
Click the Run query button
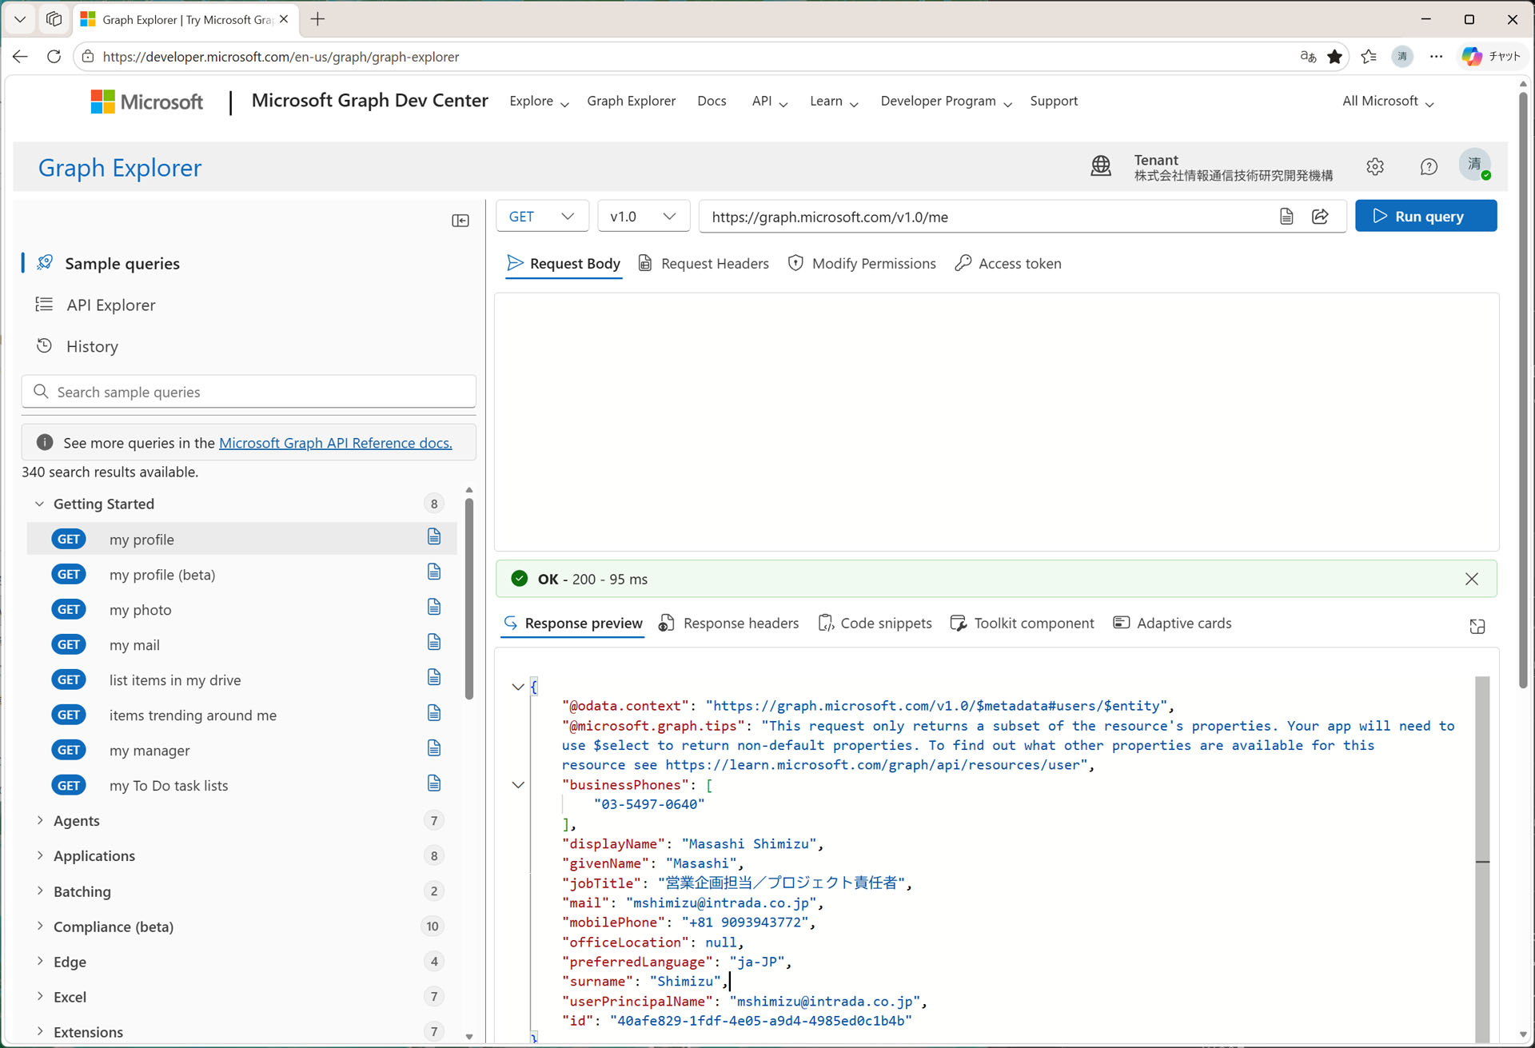point(1426,217)
